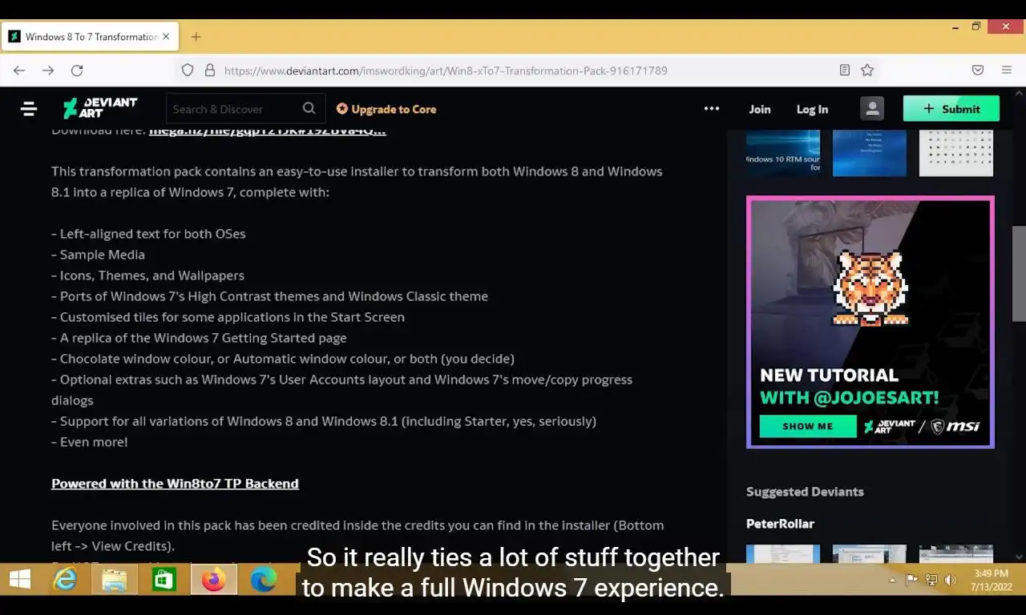Click SHOW ME in the ad banner
Screen dimensions: 1026x615
click(x=807, y=426)
